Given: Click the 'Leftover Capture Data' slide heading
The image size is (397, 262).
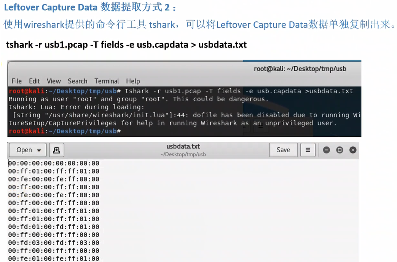Looking at the screenshot, I should [x=90, y=7].
